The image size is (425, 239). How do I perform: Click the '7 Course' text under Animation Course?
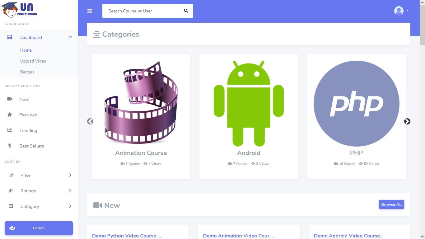click(133, 164)
